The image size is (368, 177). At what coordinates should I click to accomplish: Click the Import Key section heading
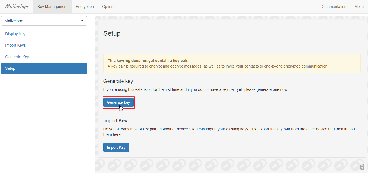point(115,121)
